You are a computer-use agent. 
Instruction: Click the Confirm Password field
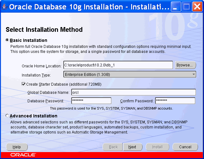coord(175,101)
